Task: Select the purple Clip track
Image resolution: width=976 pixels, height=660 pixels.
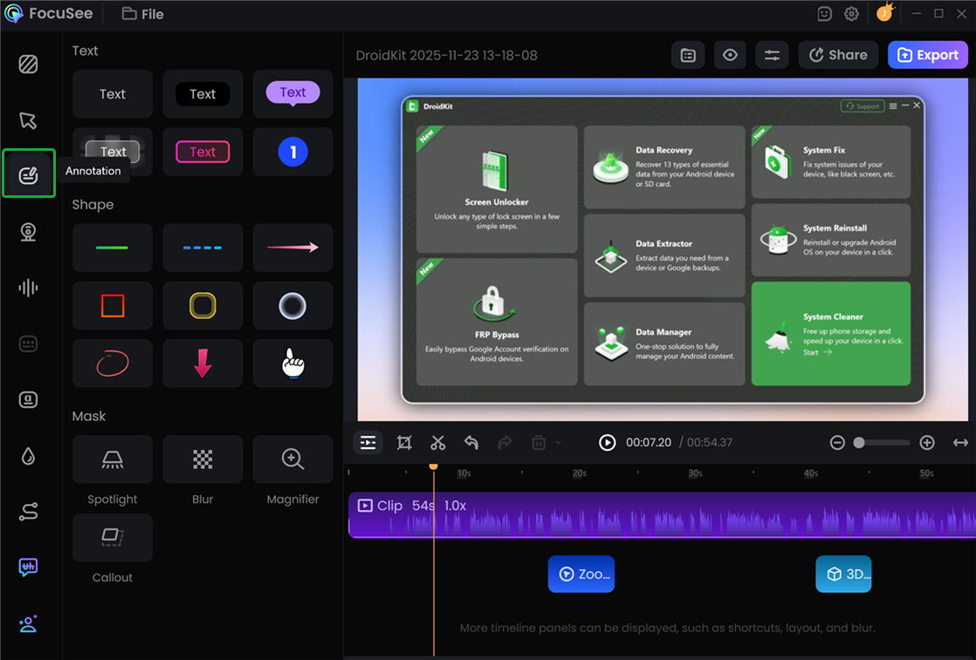Action: (x=663, y=514)
